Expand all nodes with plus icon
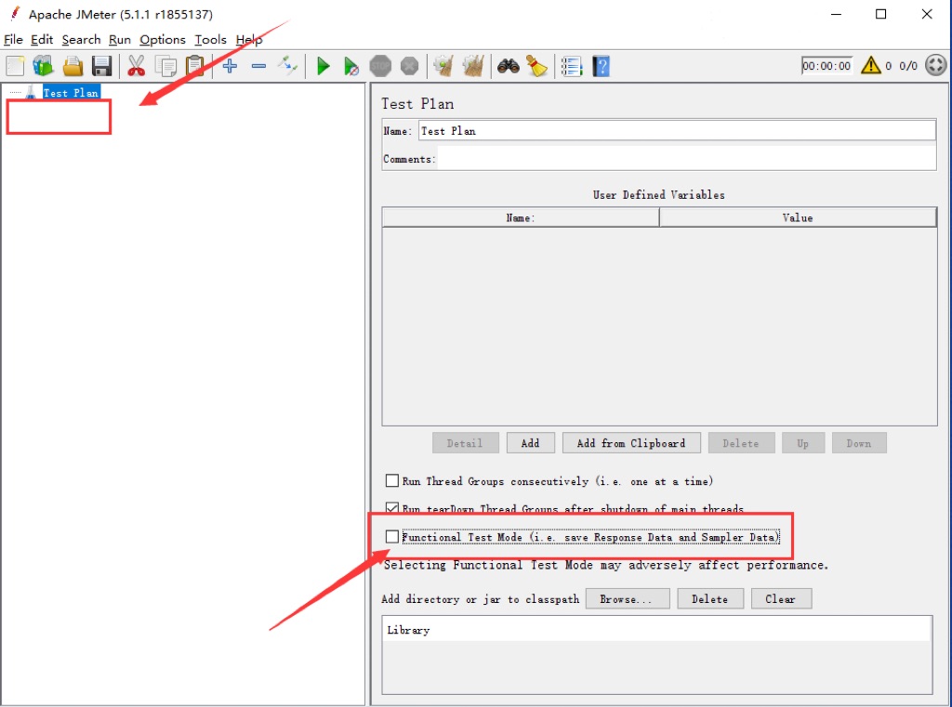Screen dimensions: 952x707 pos(230,66)
